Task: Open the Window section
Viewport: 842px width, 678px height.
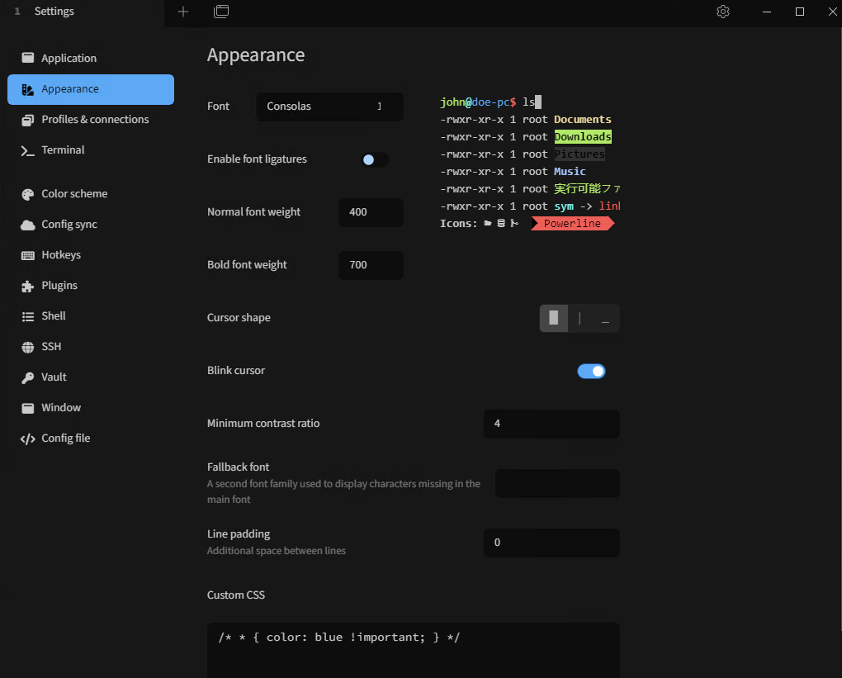Action: coord(91,408)
